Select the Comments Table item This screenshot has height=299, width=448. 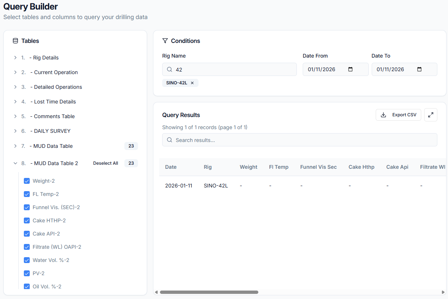coord(54,116)
